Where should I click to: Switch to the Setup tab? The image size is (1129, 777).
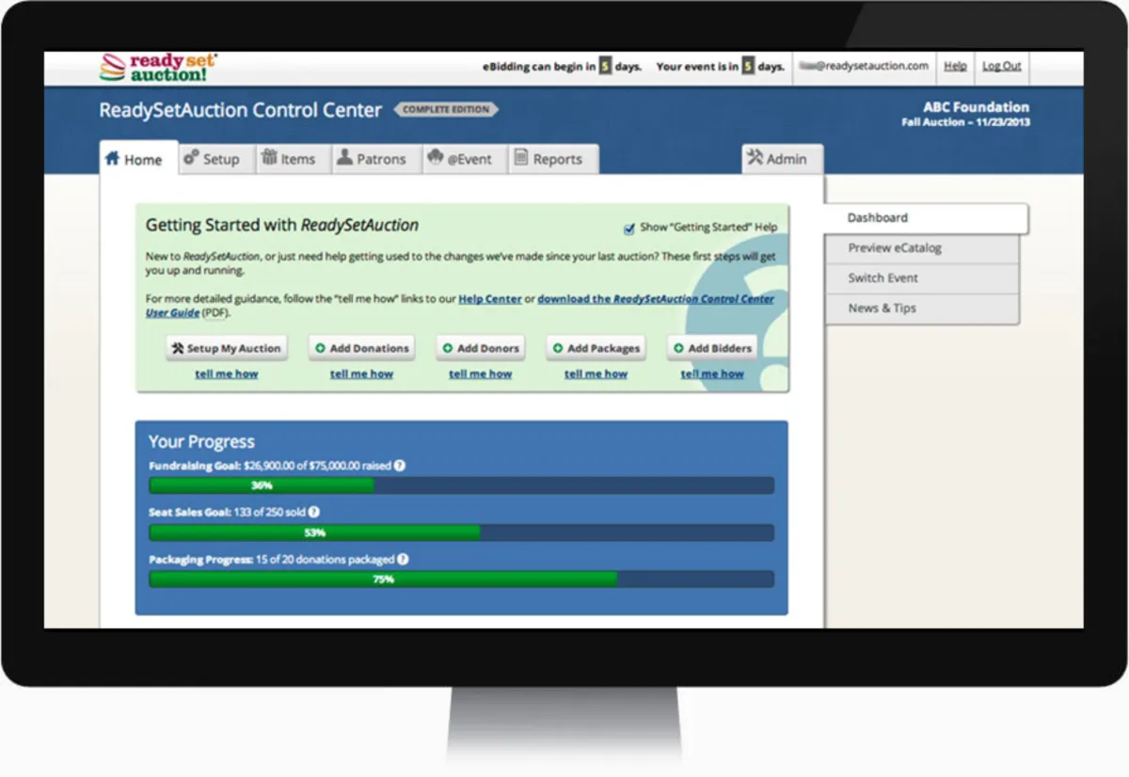coord(215,158)
